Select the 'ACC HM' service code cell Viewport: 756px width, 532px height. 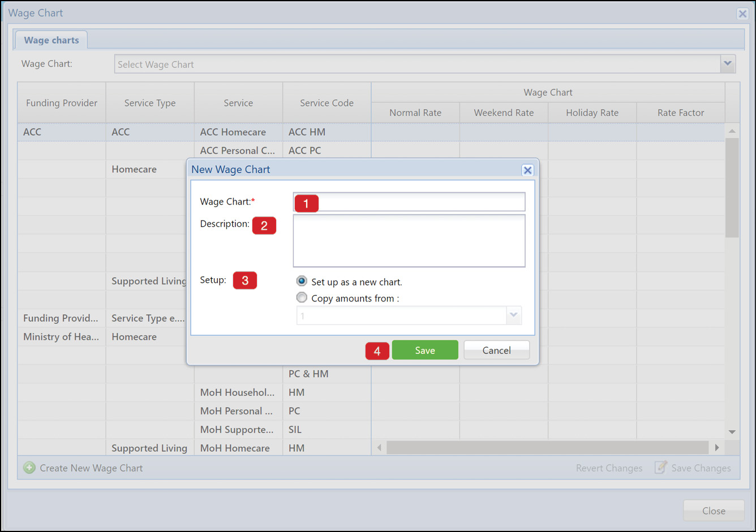point(327,132)
